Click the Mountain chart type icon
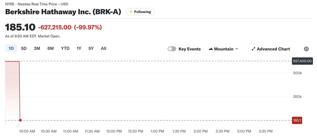This screenshot has width=317, height=139. tap(211, 49)
